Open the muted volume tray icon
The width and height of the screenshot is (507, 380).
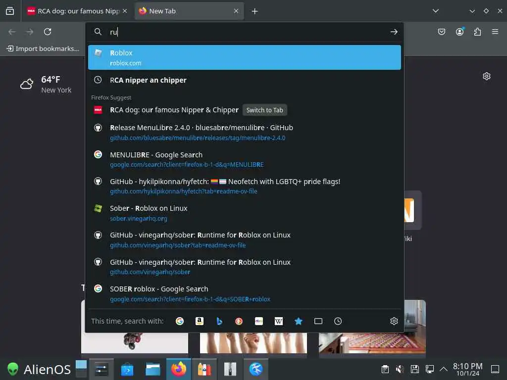400,369
